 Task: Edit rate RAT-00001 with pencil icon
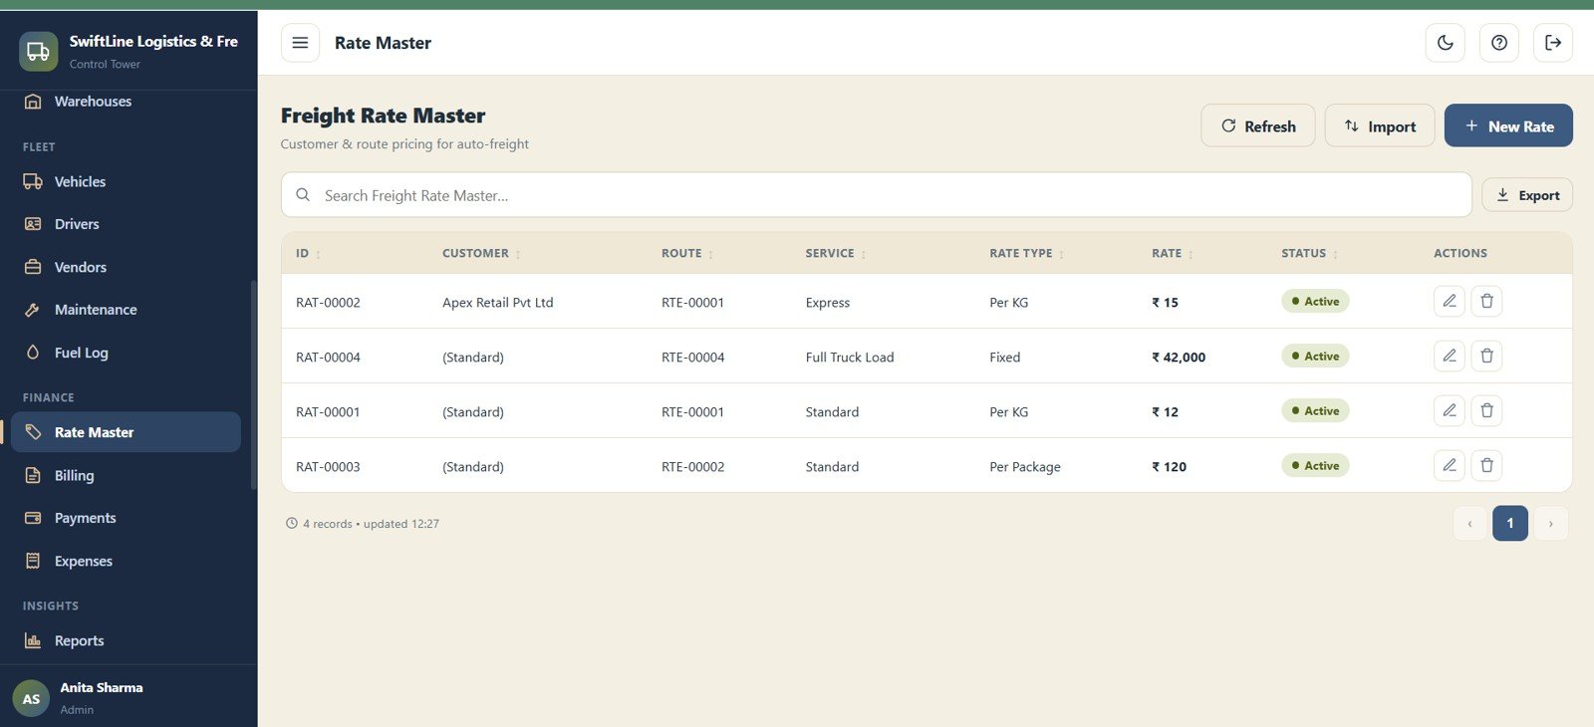[x=1450, y=410]
